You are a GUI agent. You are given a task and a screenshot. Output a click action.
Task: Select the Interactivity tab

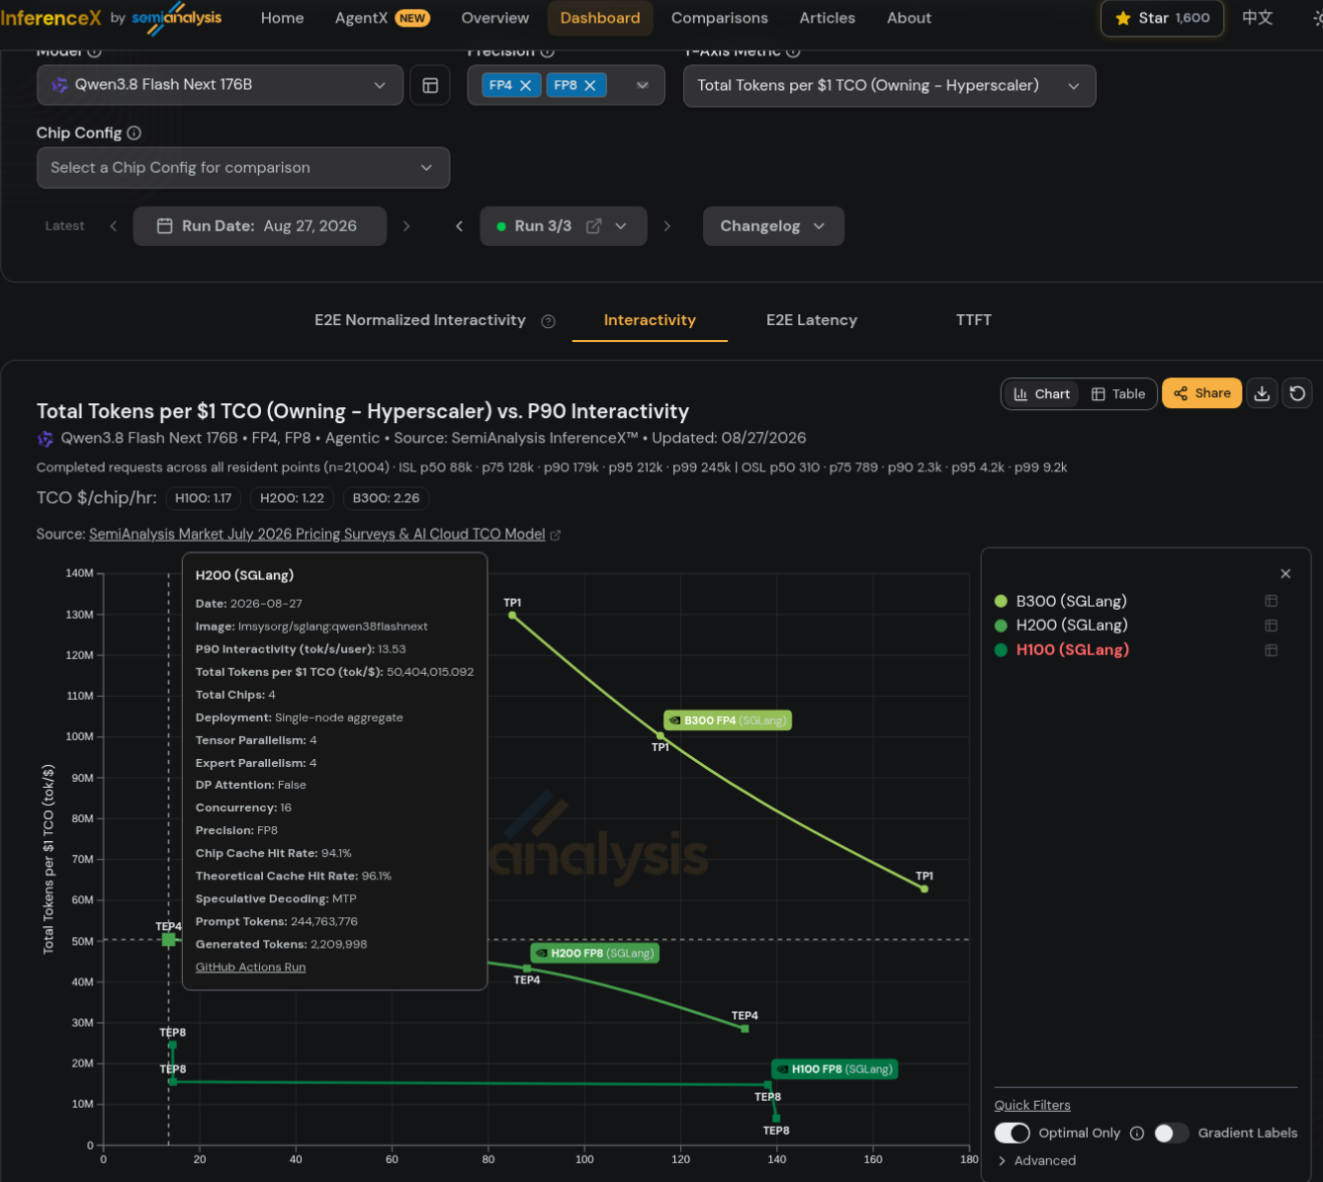pyautogui.click(x=650, y=320)
